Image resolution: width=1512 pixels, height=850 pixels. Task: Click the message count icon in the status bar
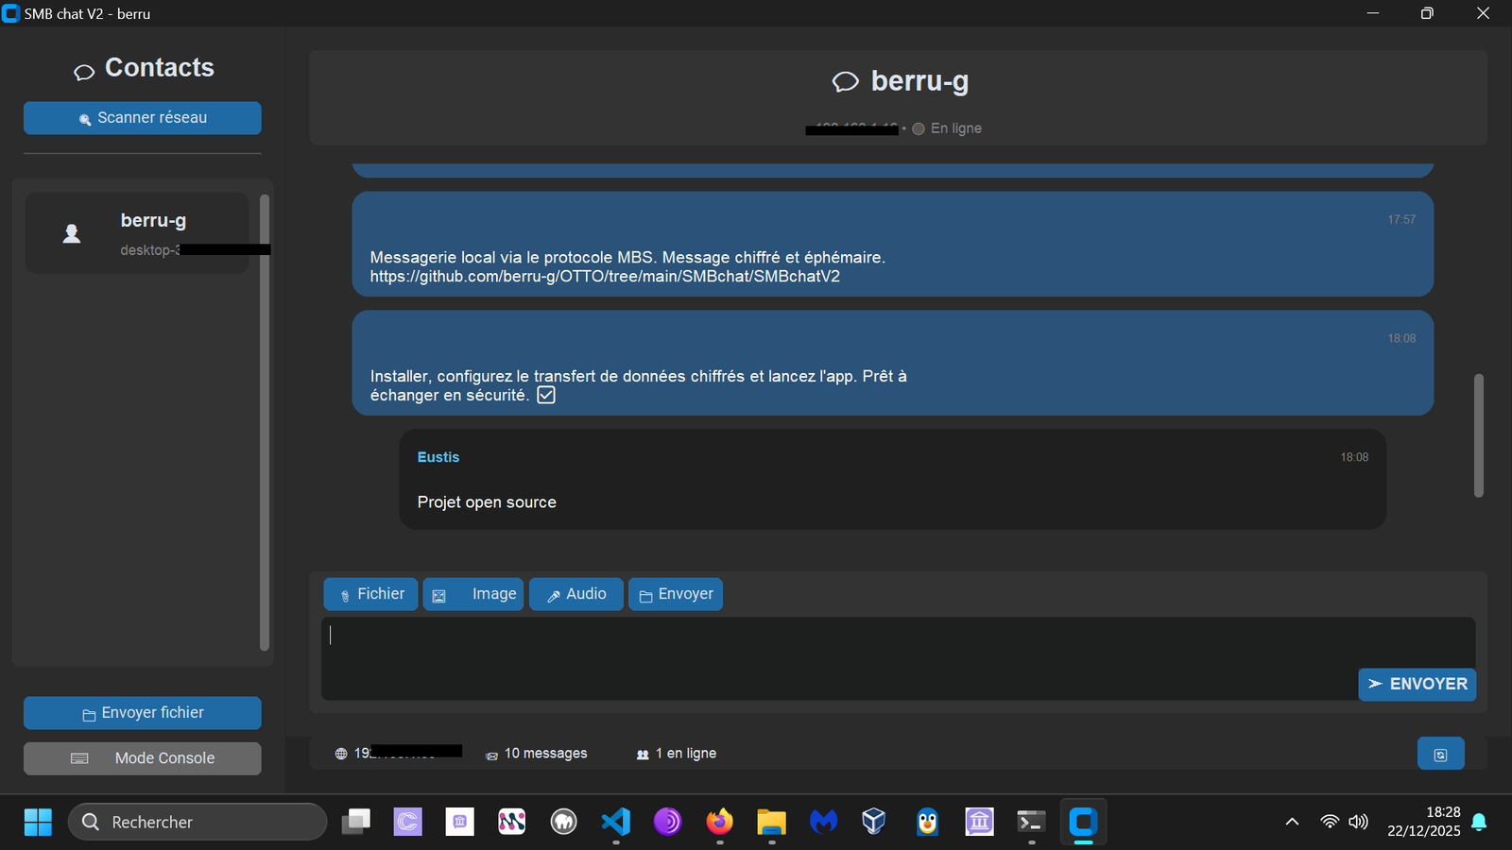tap(491, 755)
